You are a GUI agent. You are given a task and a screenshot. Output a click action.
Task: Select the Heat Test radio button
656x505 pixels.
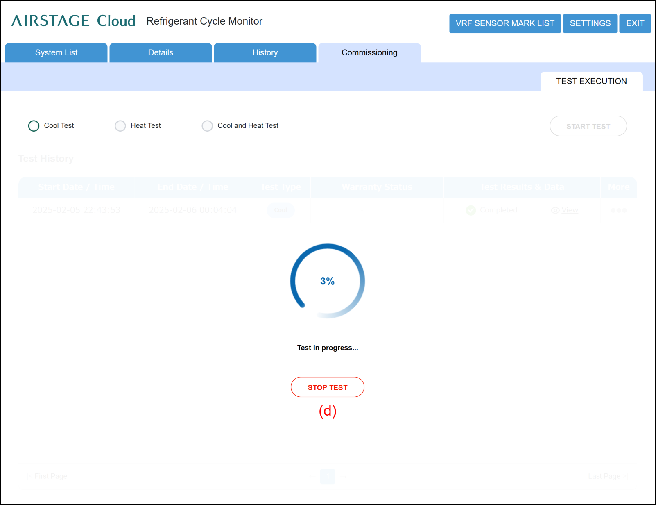tap(120, 126)
